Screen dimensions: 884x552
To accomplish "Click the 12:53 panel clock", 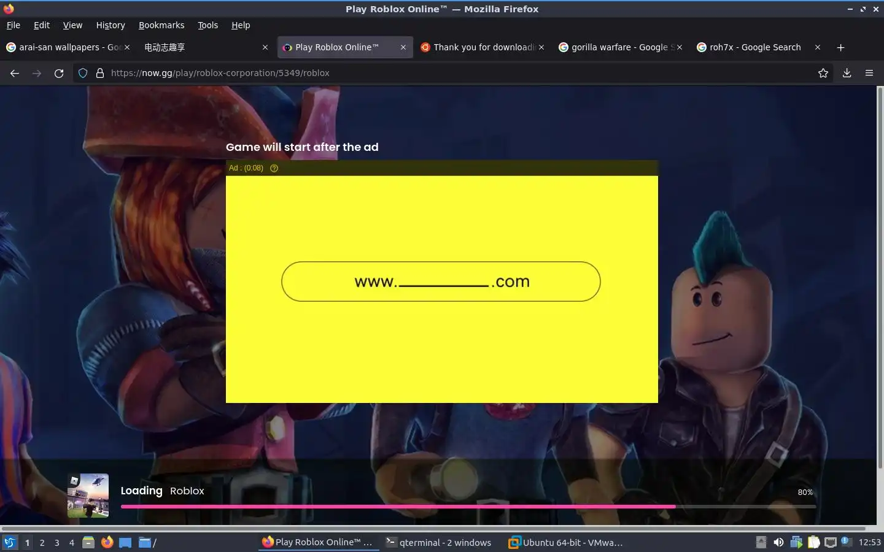I will coord(869,542).
